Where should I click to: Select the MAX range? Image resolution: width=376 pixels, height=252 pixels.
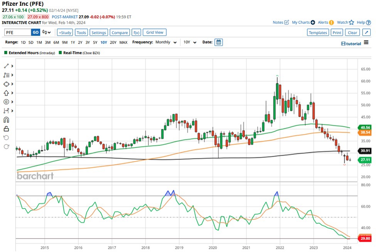coord(123,42)
